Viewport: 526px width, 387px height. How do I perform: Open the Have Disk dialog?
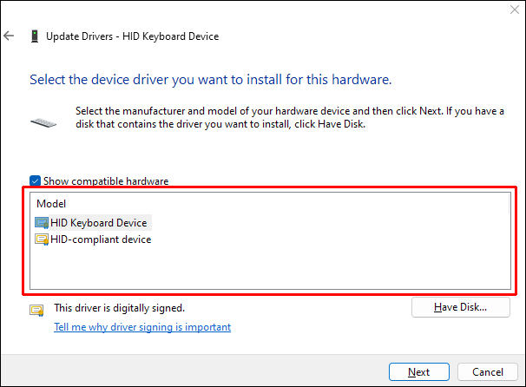point(460,307)
